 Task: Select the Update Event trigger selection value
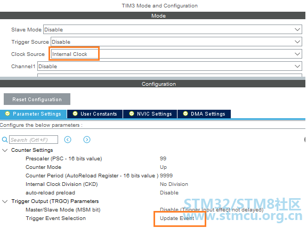[177, 218]
